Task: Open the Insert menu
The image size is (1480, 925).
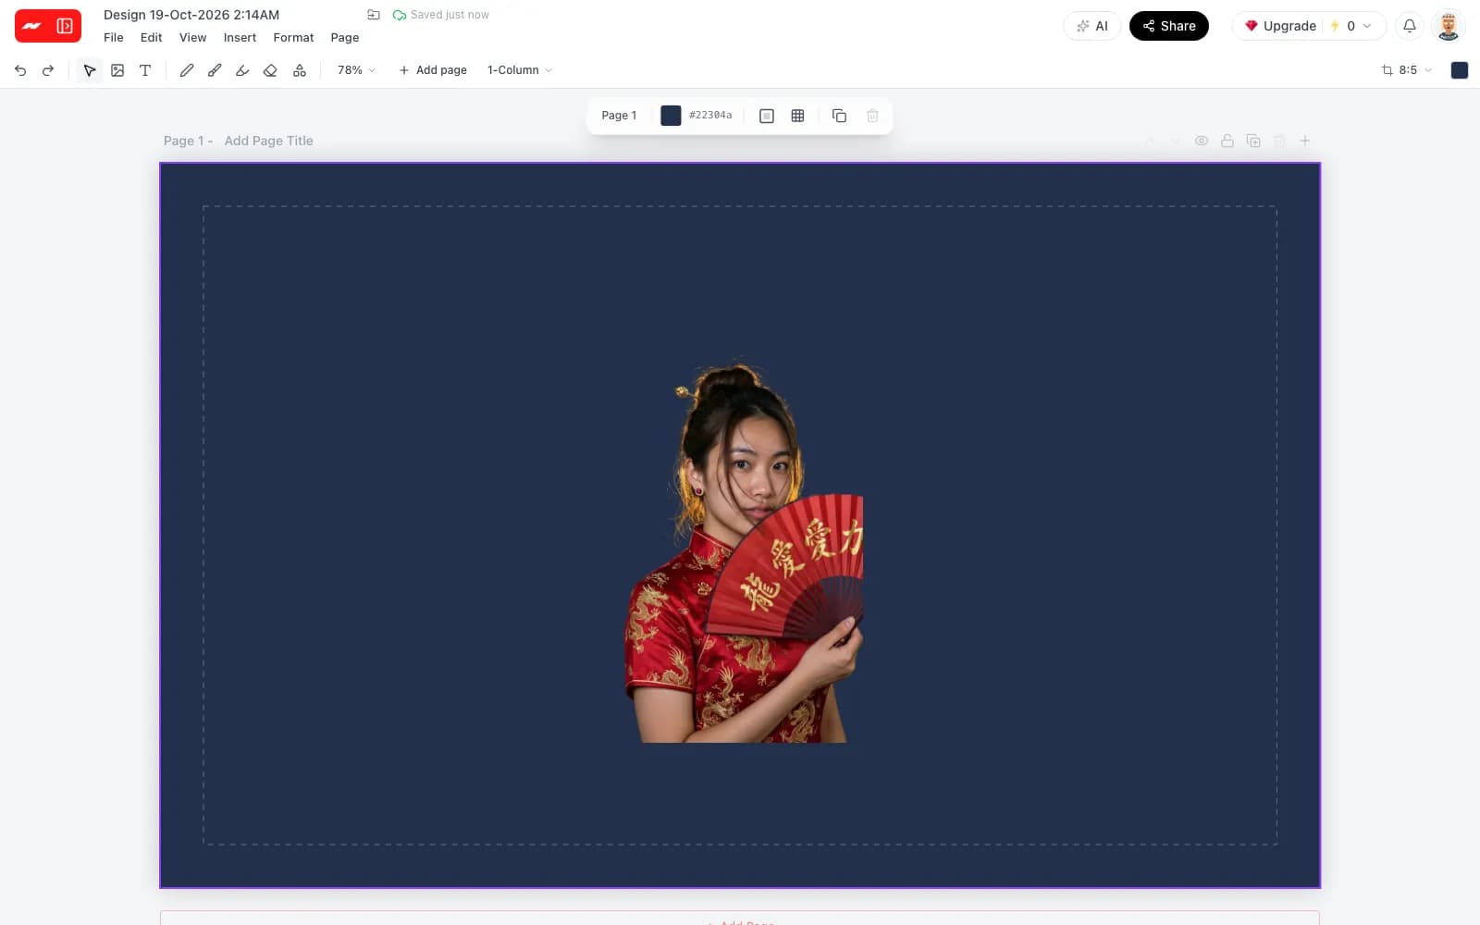Action: [x=240, y=38]
